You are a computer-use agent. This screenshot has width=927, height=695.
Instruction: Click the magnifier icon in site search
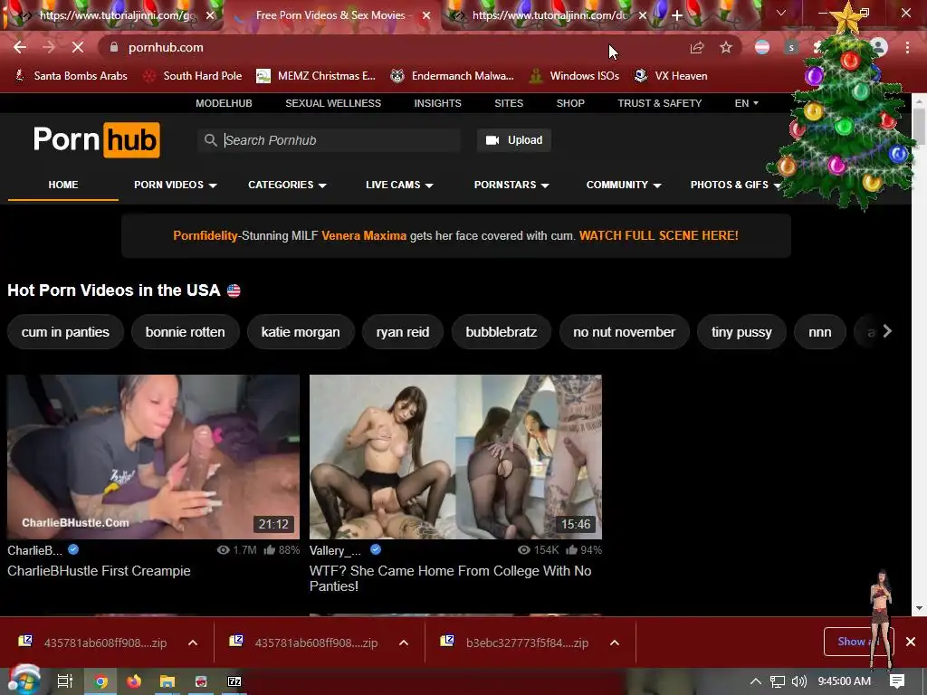[210, 140]
